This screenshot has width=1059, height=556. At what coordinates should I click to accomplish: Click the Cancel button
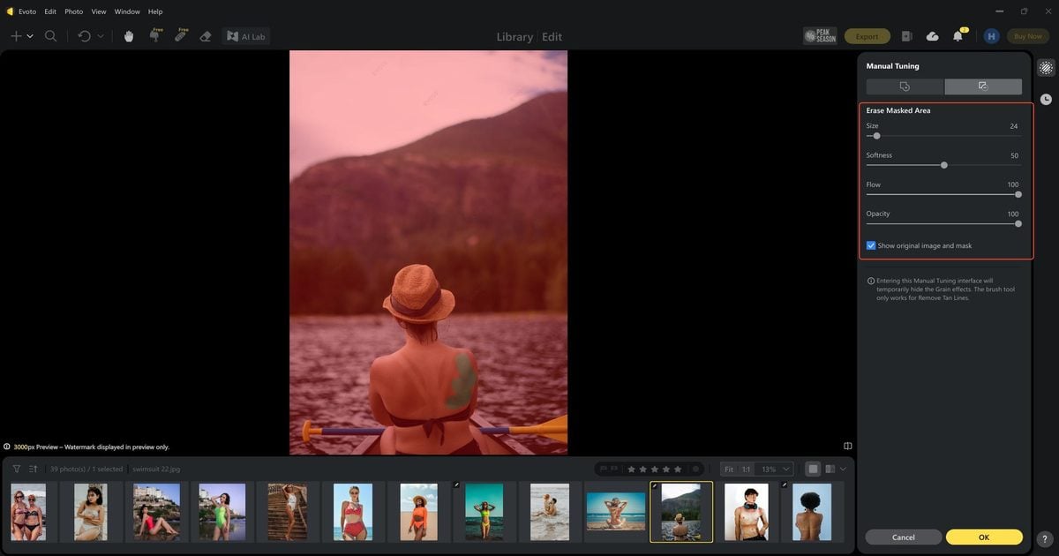pyautogui.click(x=904, y=537)
